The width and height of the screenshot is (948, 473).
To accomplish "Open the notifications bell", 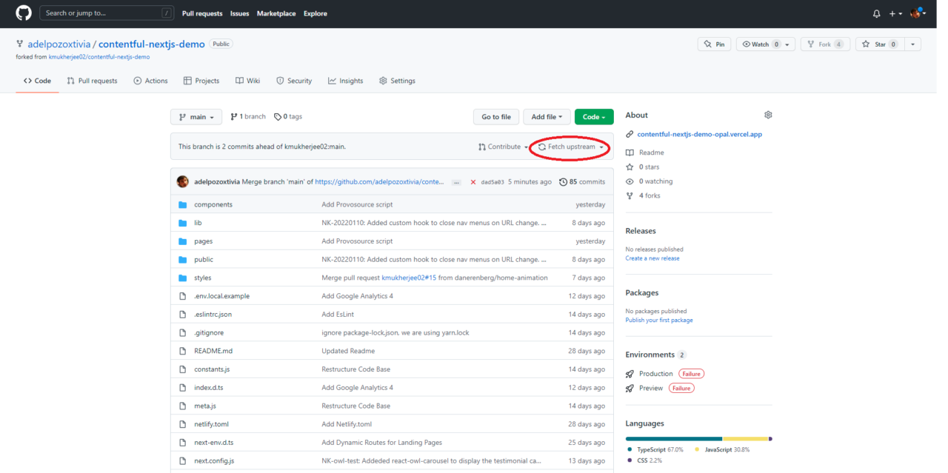I will pyautogui.click(x=876, y=13).
